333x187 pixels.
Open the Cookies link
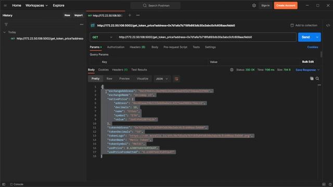click(x=313, y=47)
